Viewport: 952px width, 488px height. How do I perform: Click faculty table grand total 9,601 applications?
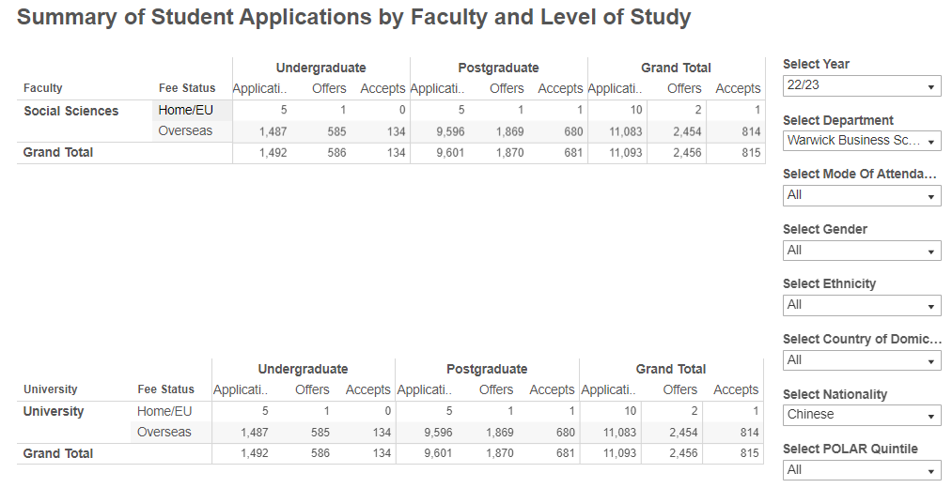[x=450, y=153]
